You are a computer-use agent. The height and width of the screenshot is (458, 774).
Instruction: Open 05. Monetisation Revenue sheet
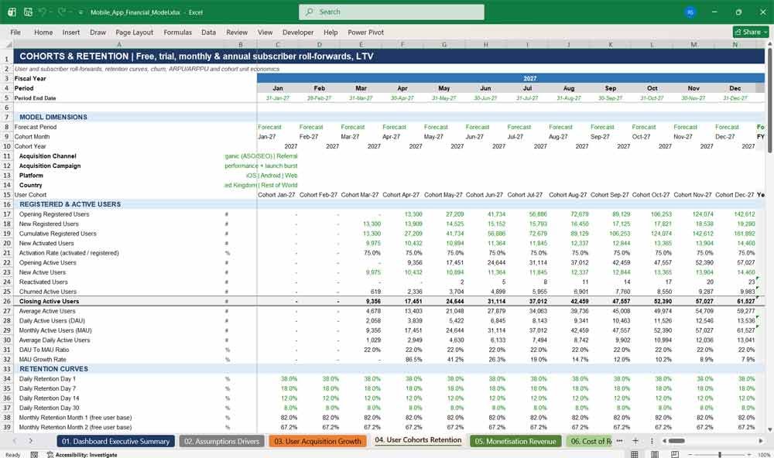coord(515,441)
